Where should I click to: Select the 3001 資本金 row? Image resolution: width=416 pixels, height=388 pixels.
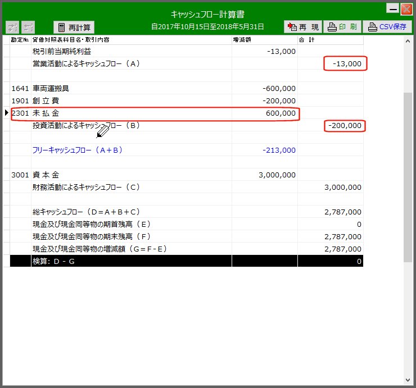(x=155, y=175)
